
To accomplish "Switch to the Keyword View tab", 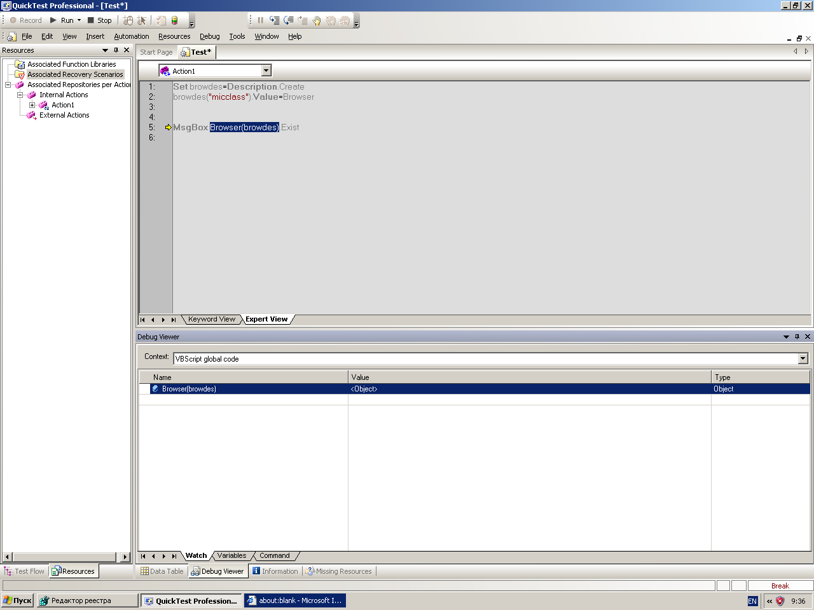I will 212,319.
